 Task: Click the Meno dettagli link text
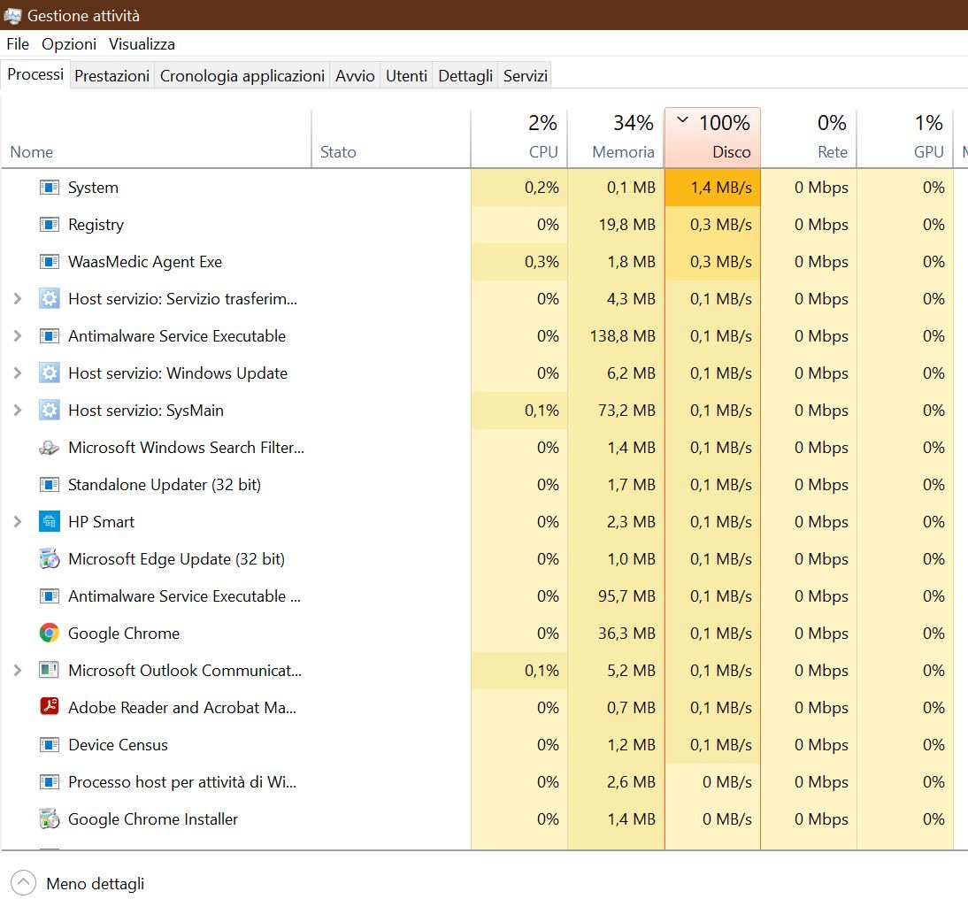click(95, 884)
